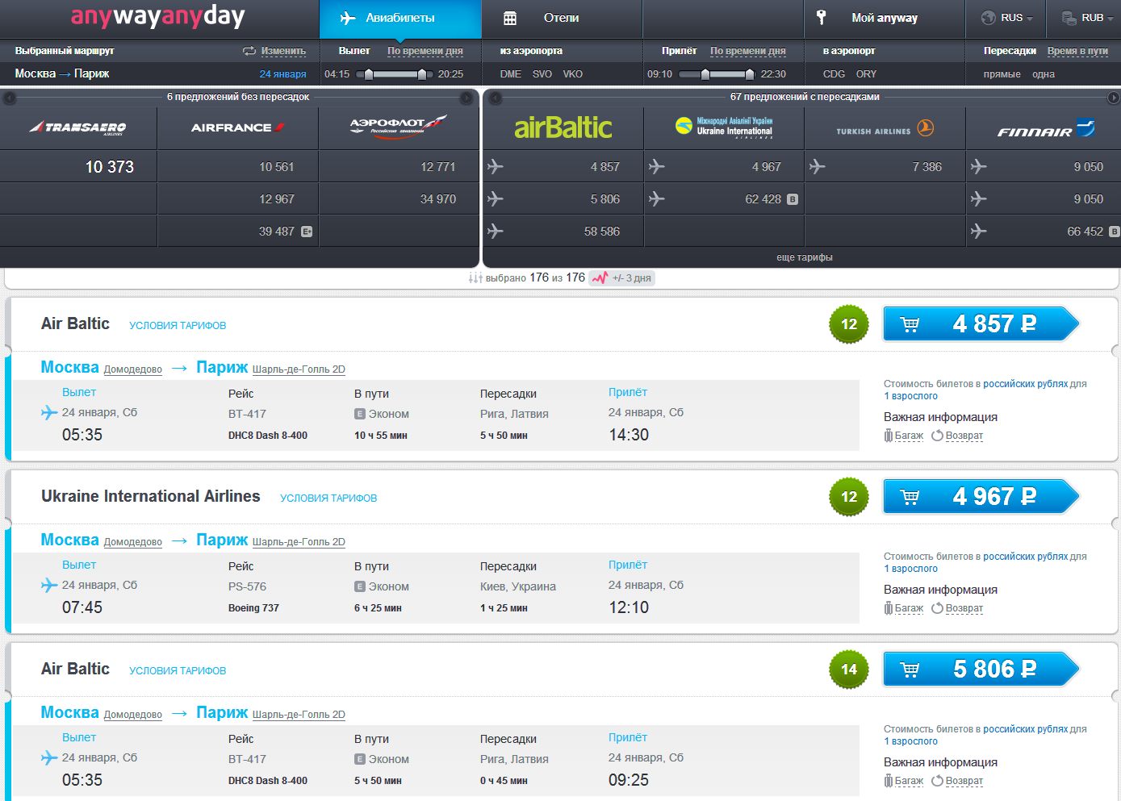Toggle the CDG arrival airport filter
The image size is (1121, 801).
tap(834, 74)
